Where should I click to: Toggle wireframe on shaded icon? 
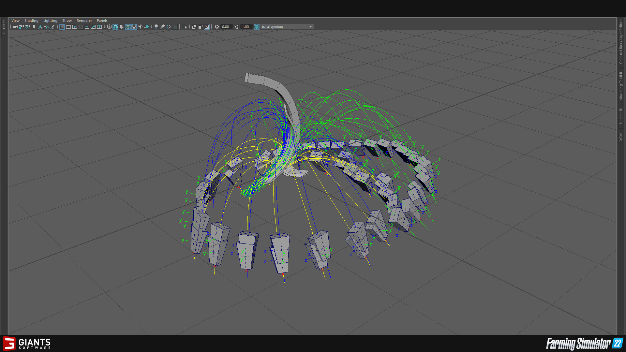[128, 27]
